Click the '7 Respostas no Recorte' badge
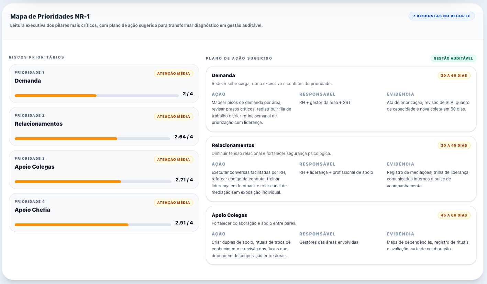Image resolution: width=487 pixels, height=284 pixels. [x=442, y=16]
